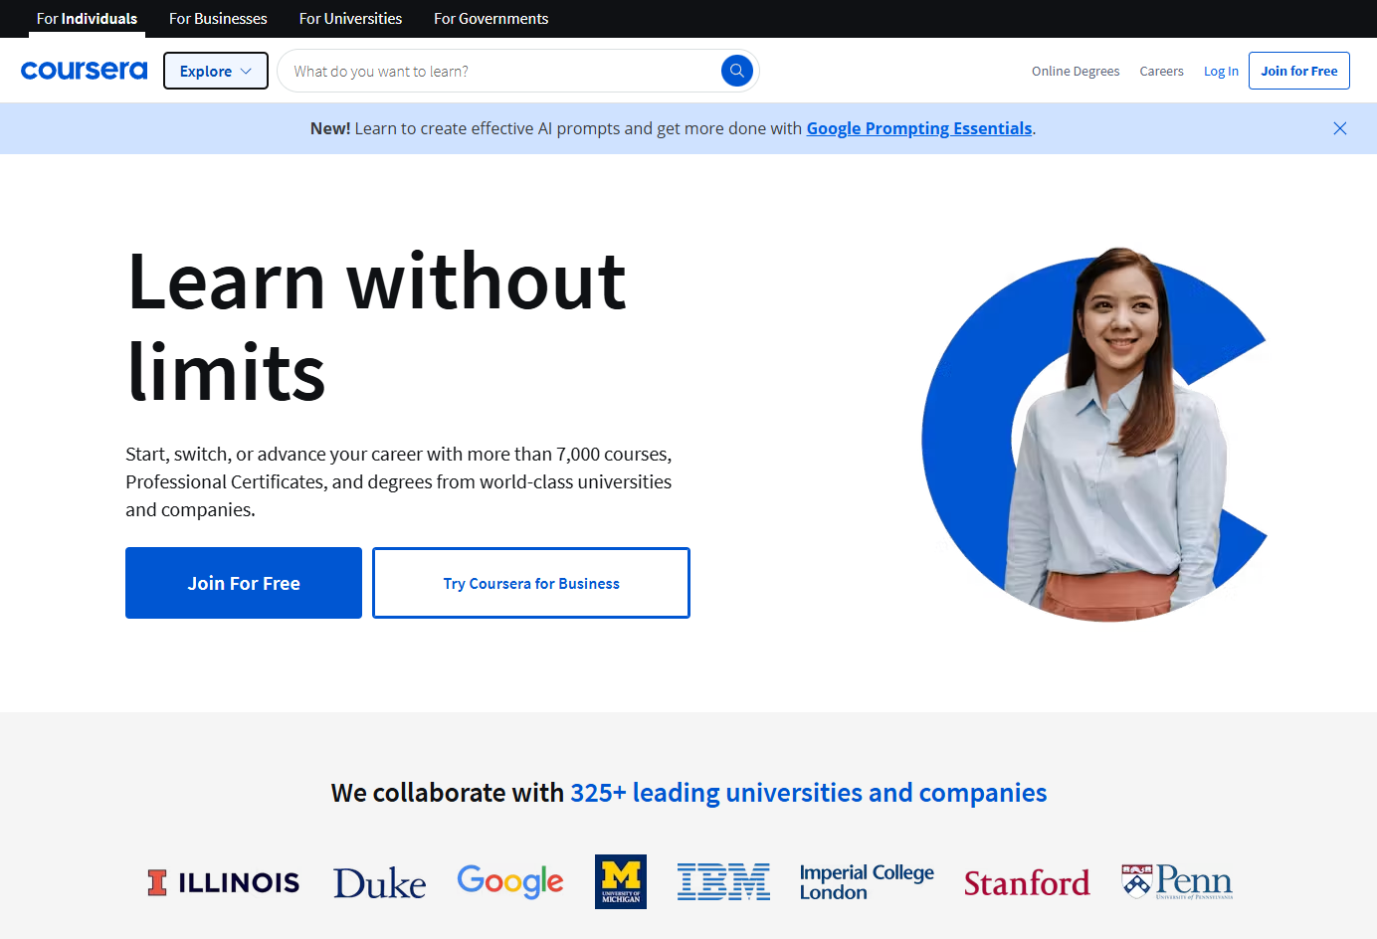Open the Duke partner logo
The image size is (1377, 939).
(x=379, y=882)
